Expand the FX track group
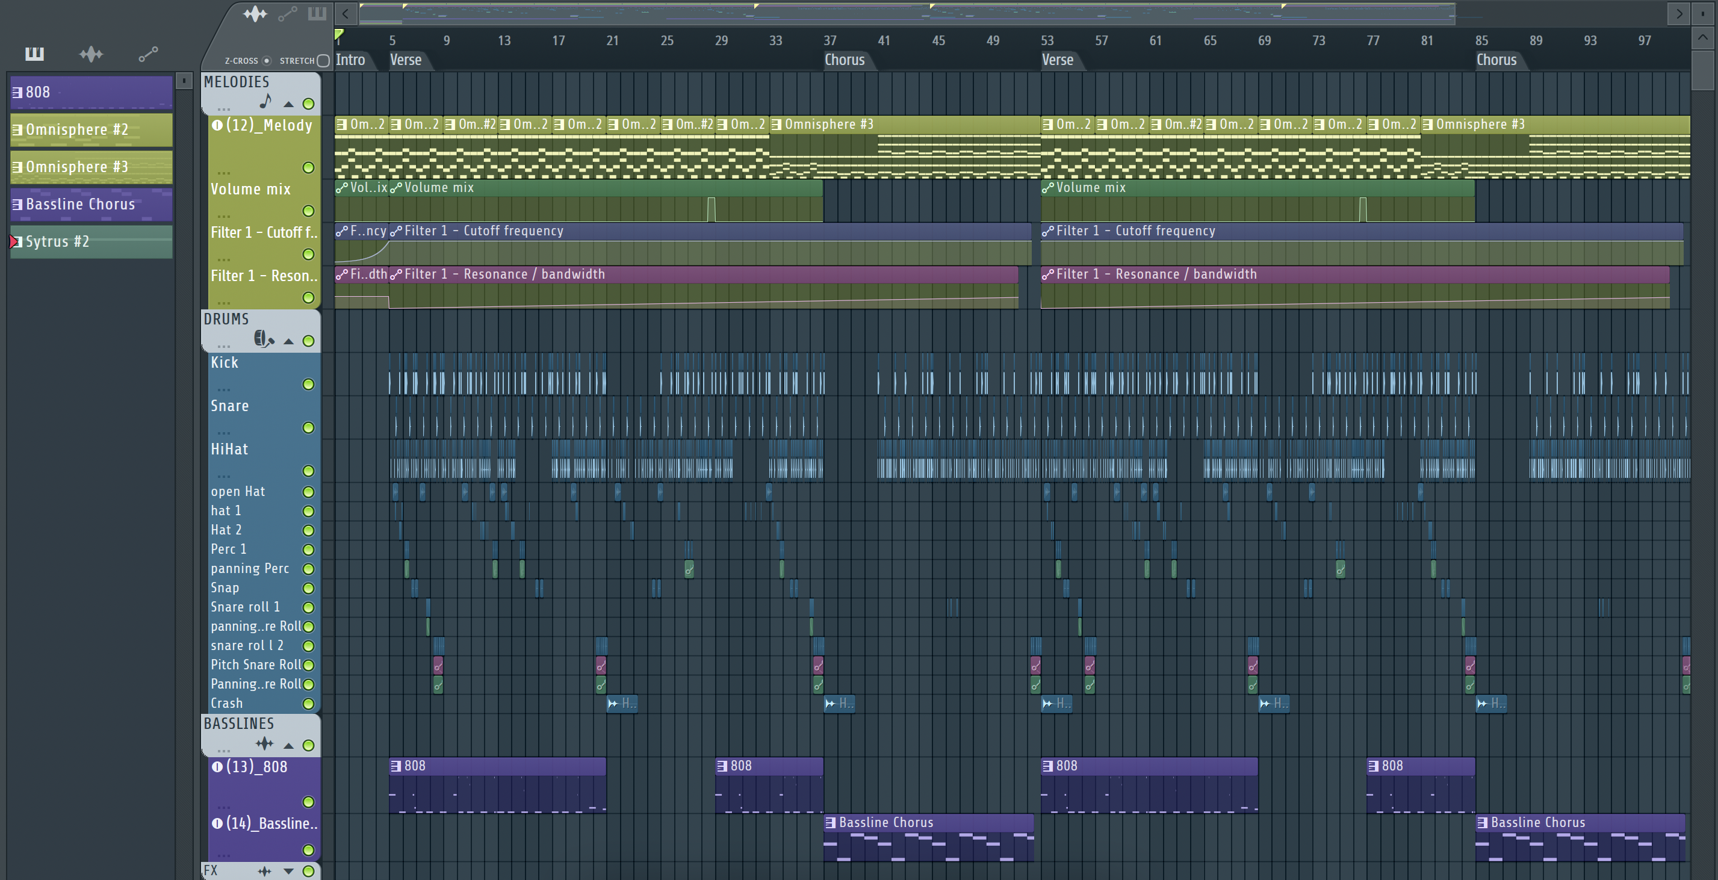 288,870
